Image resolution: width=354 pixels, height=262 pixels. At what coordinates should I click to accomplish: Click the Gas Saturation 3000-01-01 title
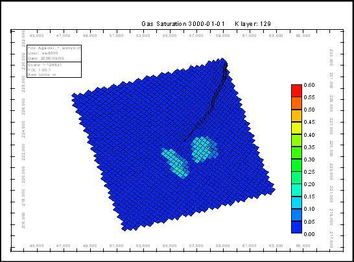coord(183,23)
